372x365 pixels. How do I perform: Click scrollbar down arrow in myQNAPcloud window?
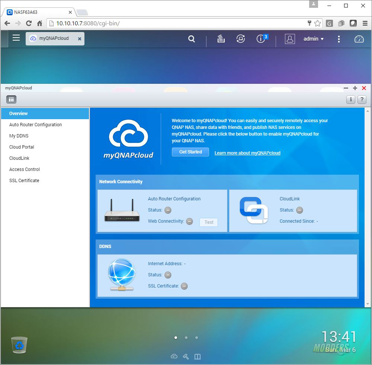[368, 304]
